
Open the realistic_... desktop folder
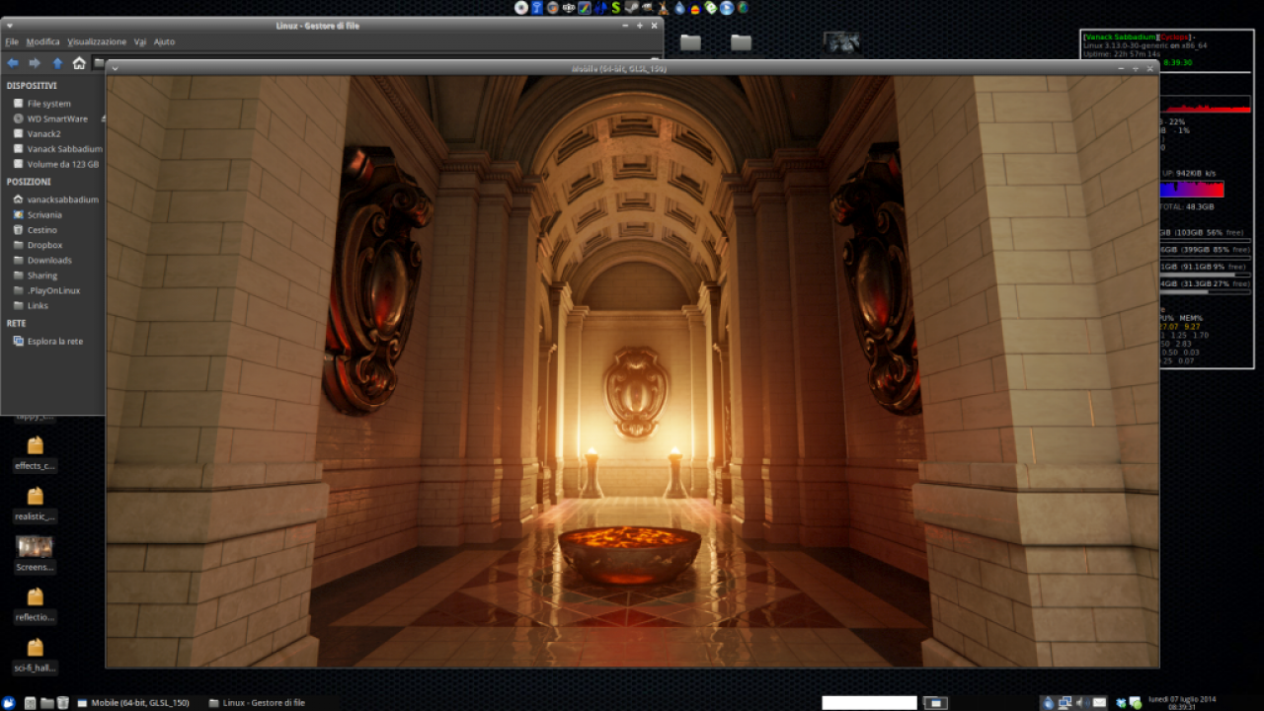point(36,506)
